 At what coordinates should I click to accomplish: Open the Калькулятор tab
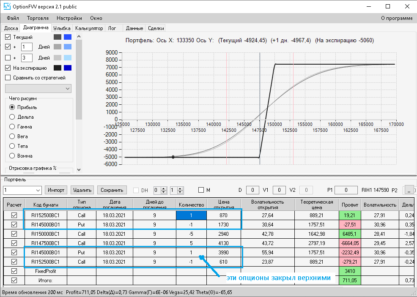pyautogui.click(x=89, y=28)
